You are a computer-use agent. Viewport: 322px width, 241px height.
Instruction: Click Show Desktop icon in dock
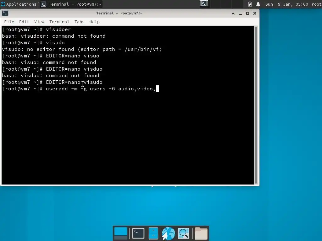click(x=121, y=233)
